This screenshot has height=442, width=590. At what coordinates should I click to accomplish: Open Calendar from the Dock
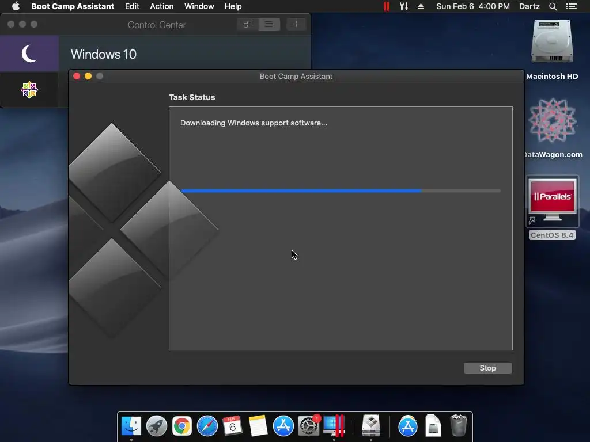[232, 426]
